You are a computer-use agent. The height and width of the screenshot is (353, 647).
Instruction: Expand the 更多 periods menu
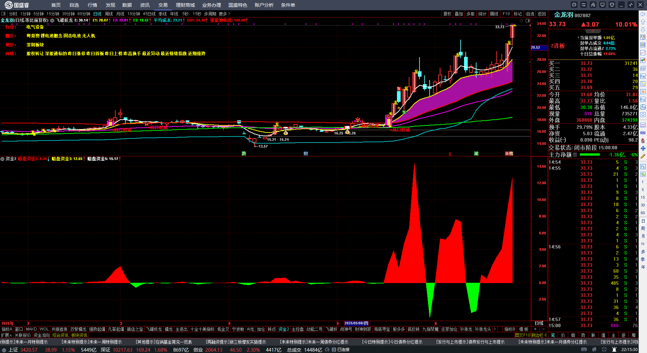[224, 14]
